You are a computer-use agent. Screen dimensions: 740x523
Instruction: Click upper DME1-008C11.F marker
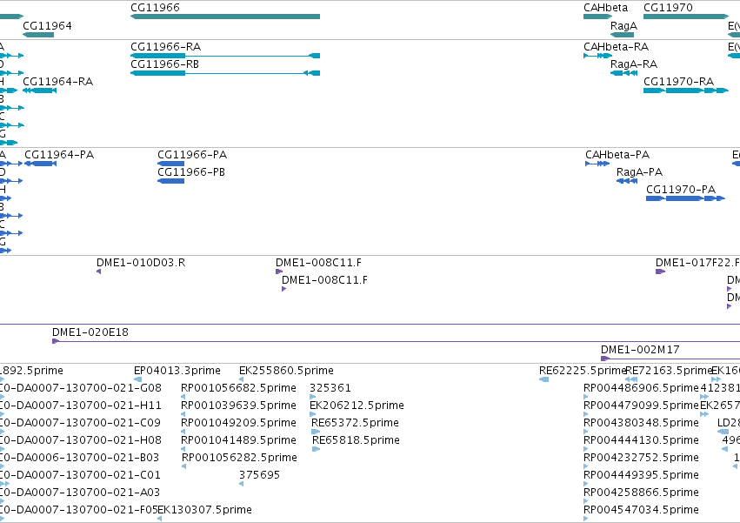tap(279, 272)
